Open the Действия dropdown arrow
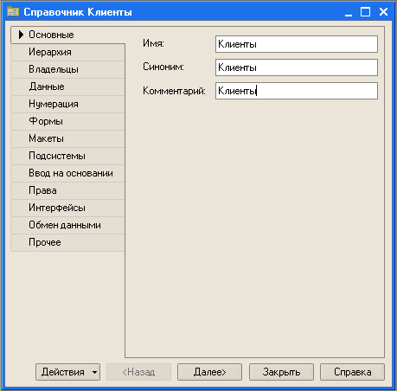397x391 pixels. (94, 372)
